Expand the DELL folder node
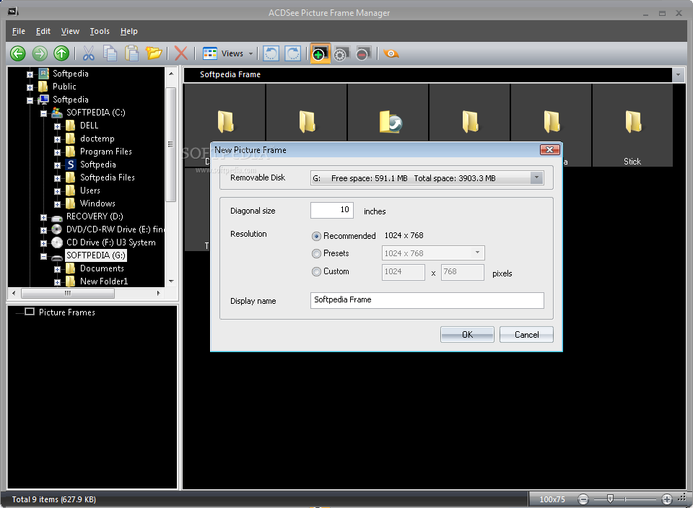 click(x=57, y=126)
